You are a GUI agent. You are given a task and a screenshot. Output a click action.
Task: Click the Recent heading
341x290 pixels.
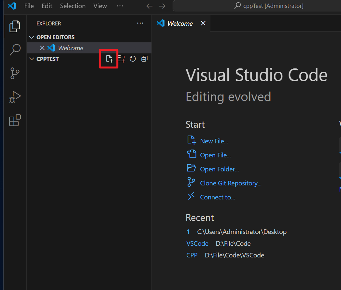pos(200,218)
